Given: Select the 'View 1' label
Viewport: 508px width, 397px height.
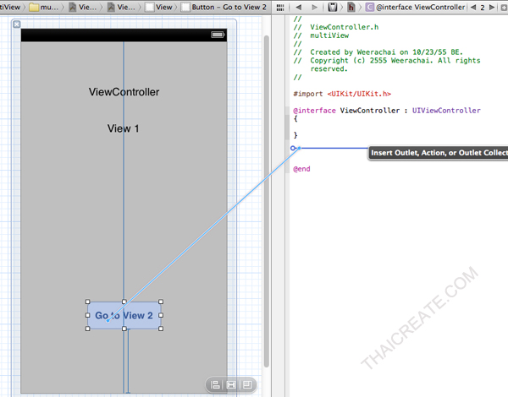Looking at the screenshot, I should (x=124, y=128).
